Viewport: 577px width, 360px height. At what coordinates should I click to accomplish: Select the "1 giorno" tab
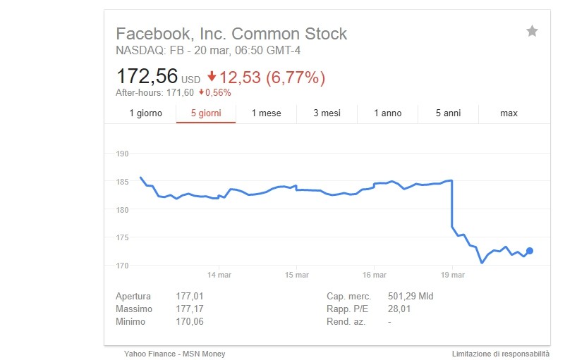145,113
